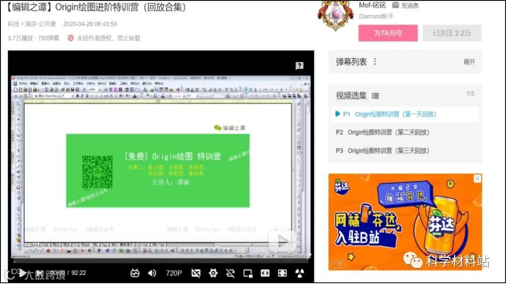Enable picture-in-picture mode

[248, 273]
